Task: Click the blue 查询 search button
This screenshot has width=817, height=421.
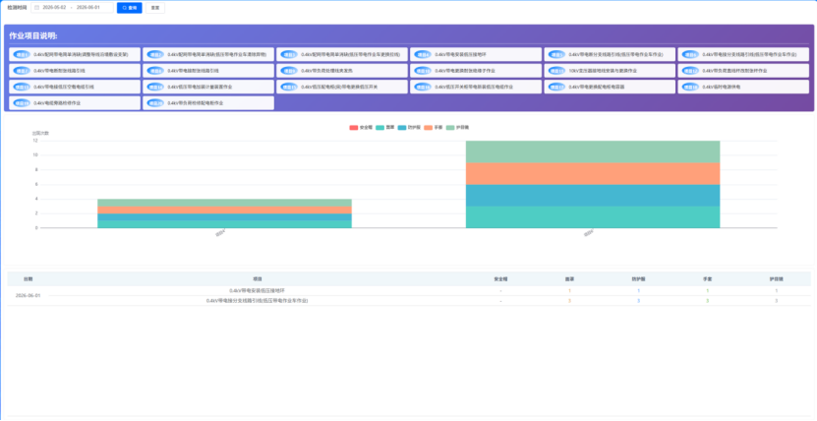Action: (x=129, y=8)
